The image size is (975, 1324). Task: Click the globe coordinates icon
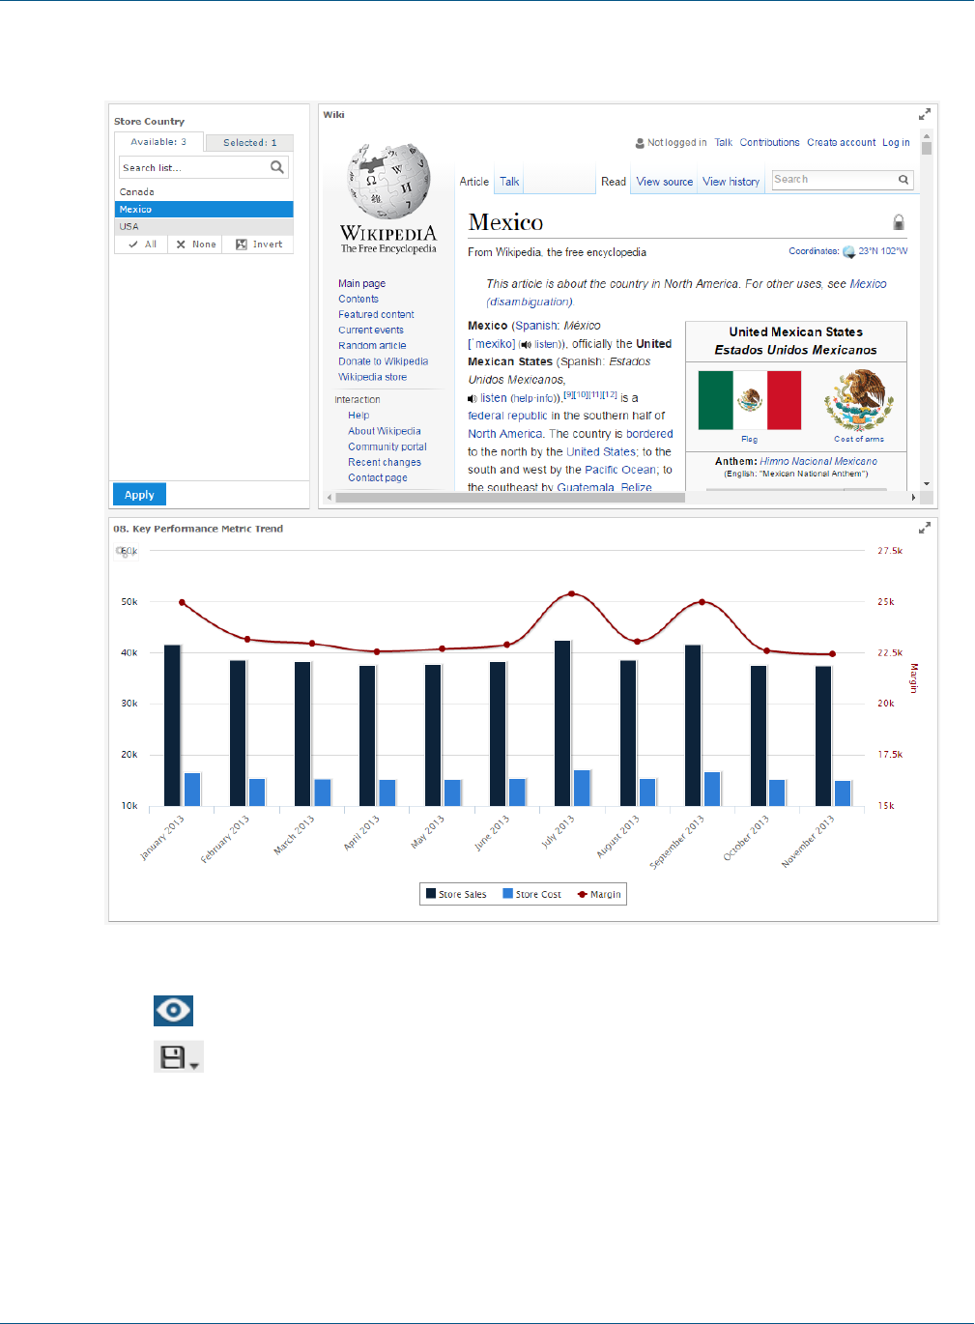848,252
